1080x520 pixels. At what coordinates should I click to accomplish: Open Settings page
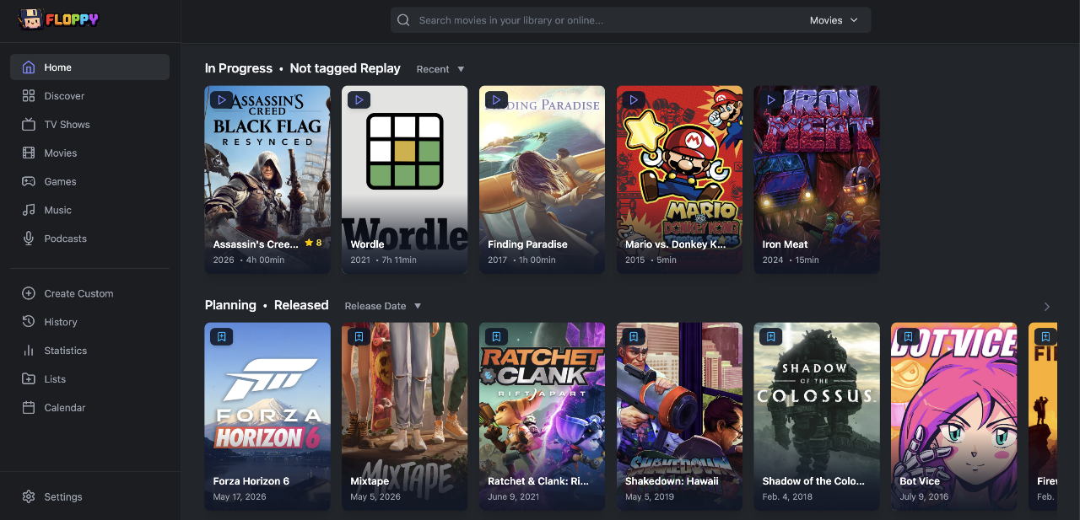click(89, 497)
